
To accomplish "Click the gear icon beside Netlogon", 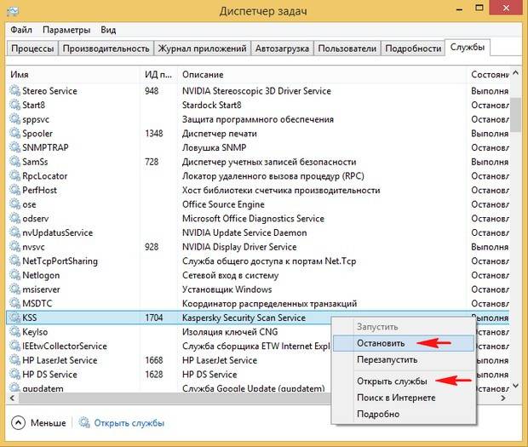I will coord(14,275).
